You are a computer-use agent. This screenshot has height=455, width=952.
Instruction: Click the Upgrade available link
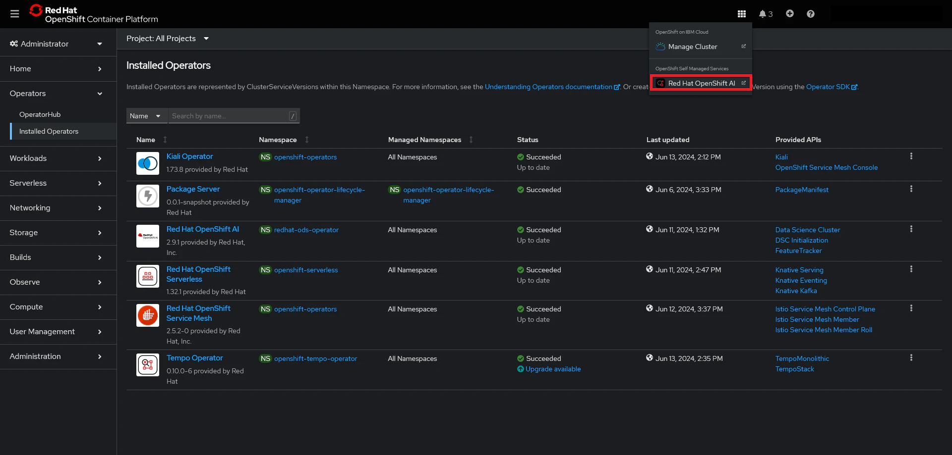(x=553, y=369)
